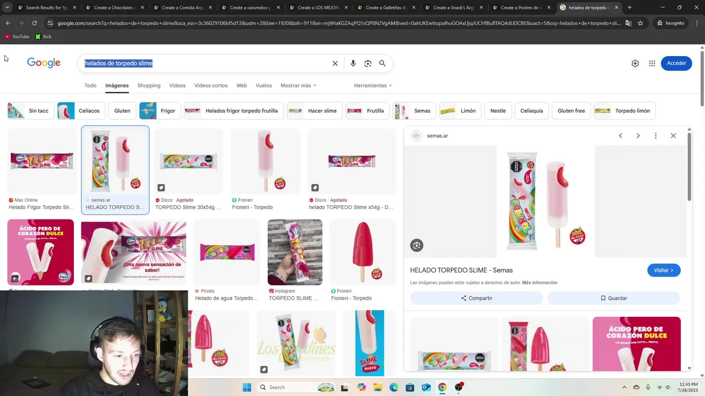Translate this page icon in address bar
The width and height of the screenshot is (705, 396).
point(628,23)
